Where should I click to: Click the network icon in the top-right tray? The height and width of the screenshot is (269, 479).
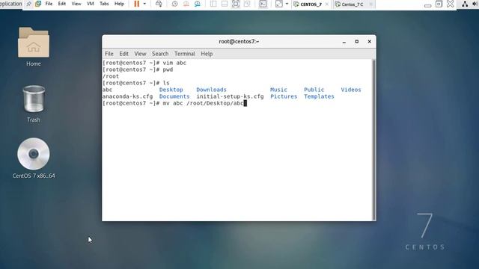pos(465,4)
